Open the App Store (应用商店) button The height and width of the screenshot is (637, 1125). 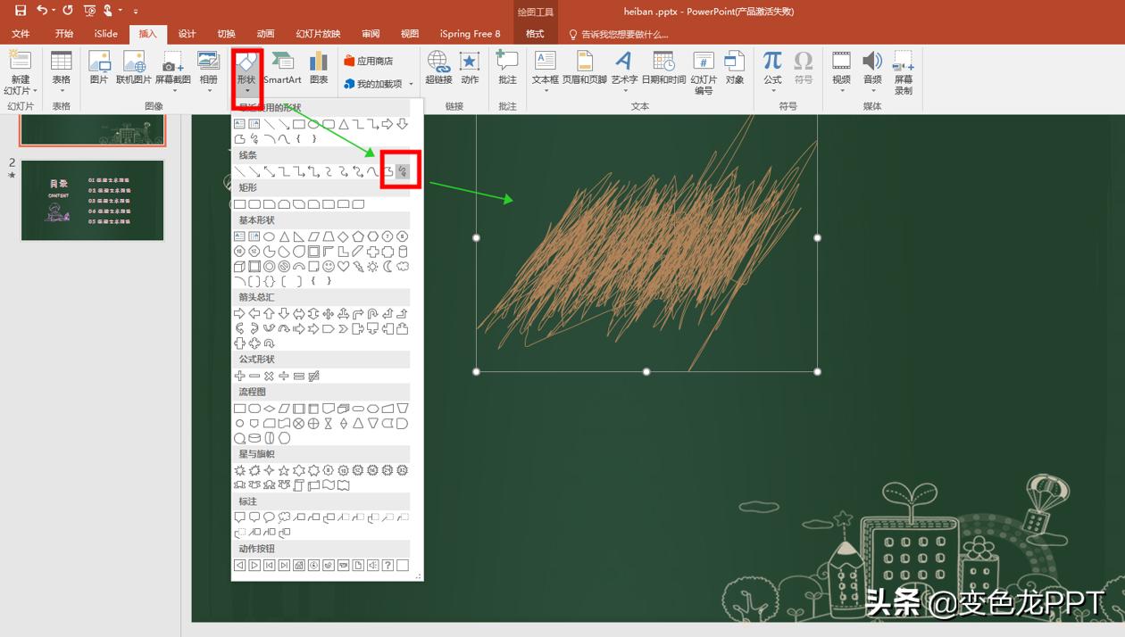369,61
